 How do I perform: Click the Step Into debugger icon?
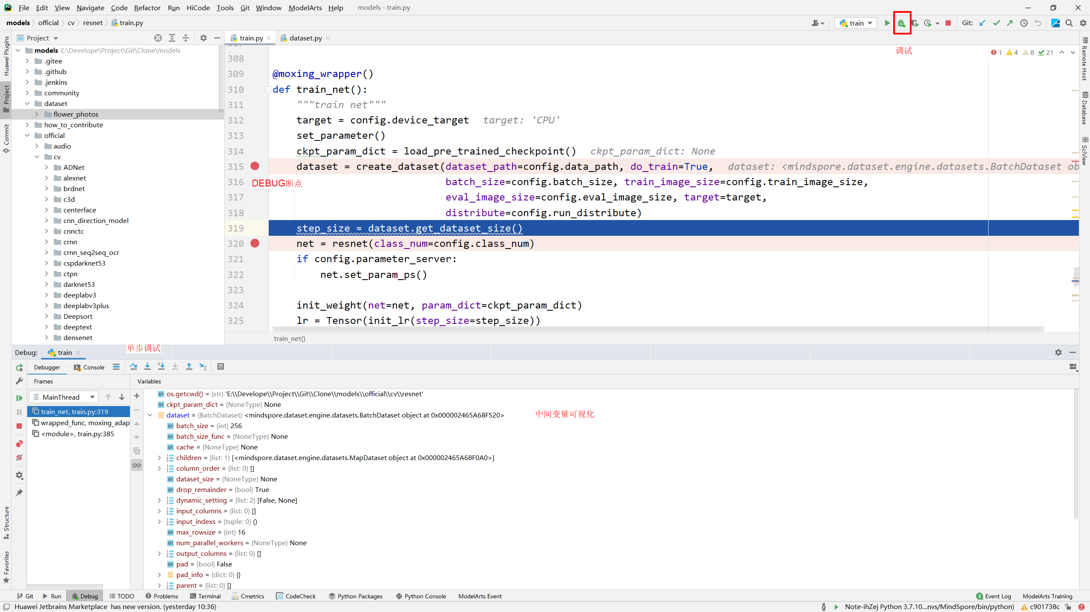click(147, 366)
